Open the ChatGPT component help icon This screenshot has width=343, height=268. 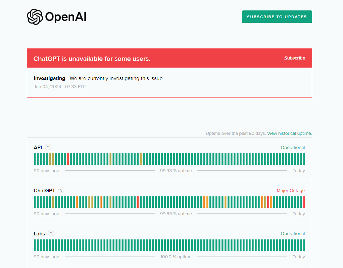click(x=61, y=190)
